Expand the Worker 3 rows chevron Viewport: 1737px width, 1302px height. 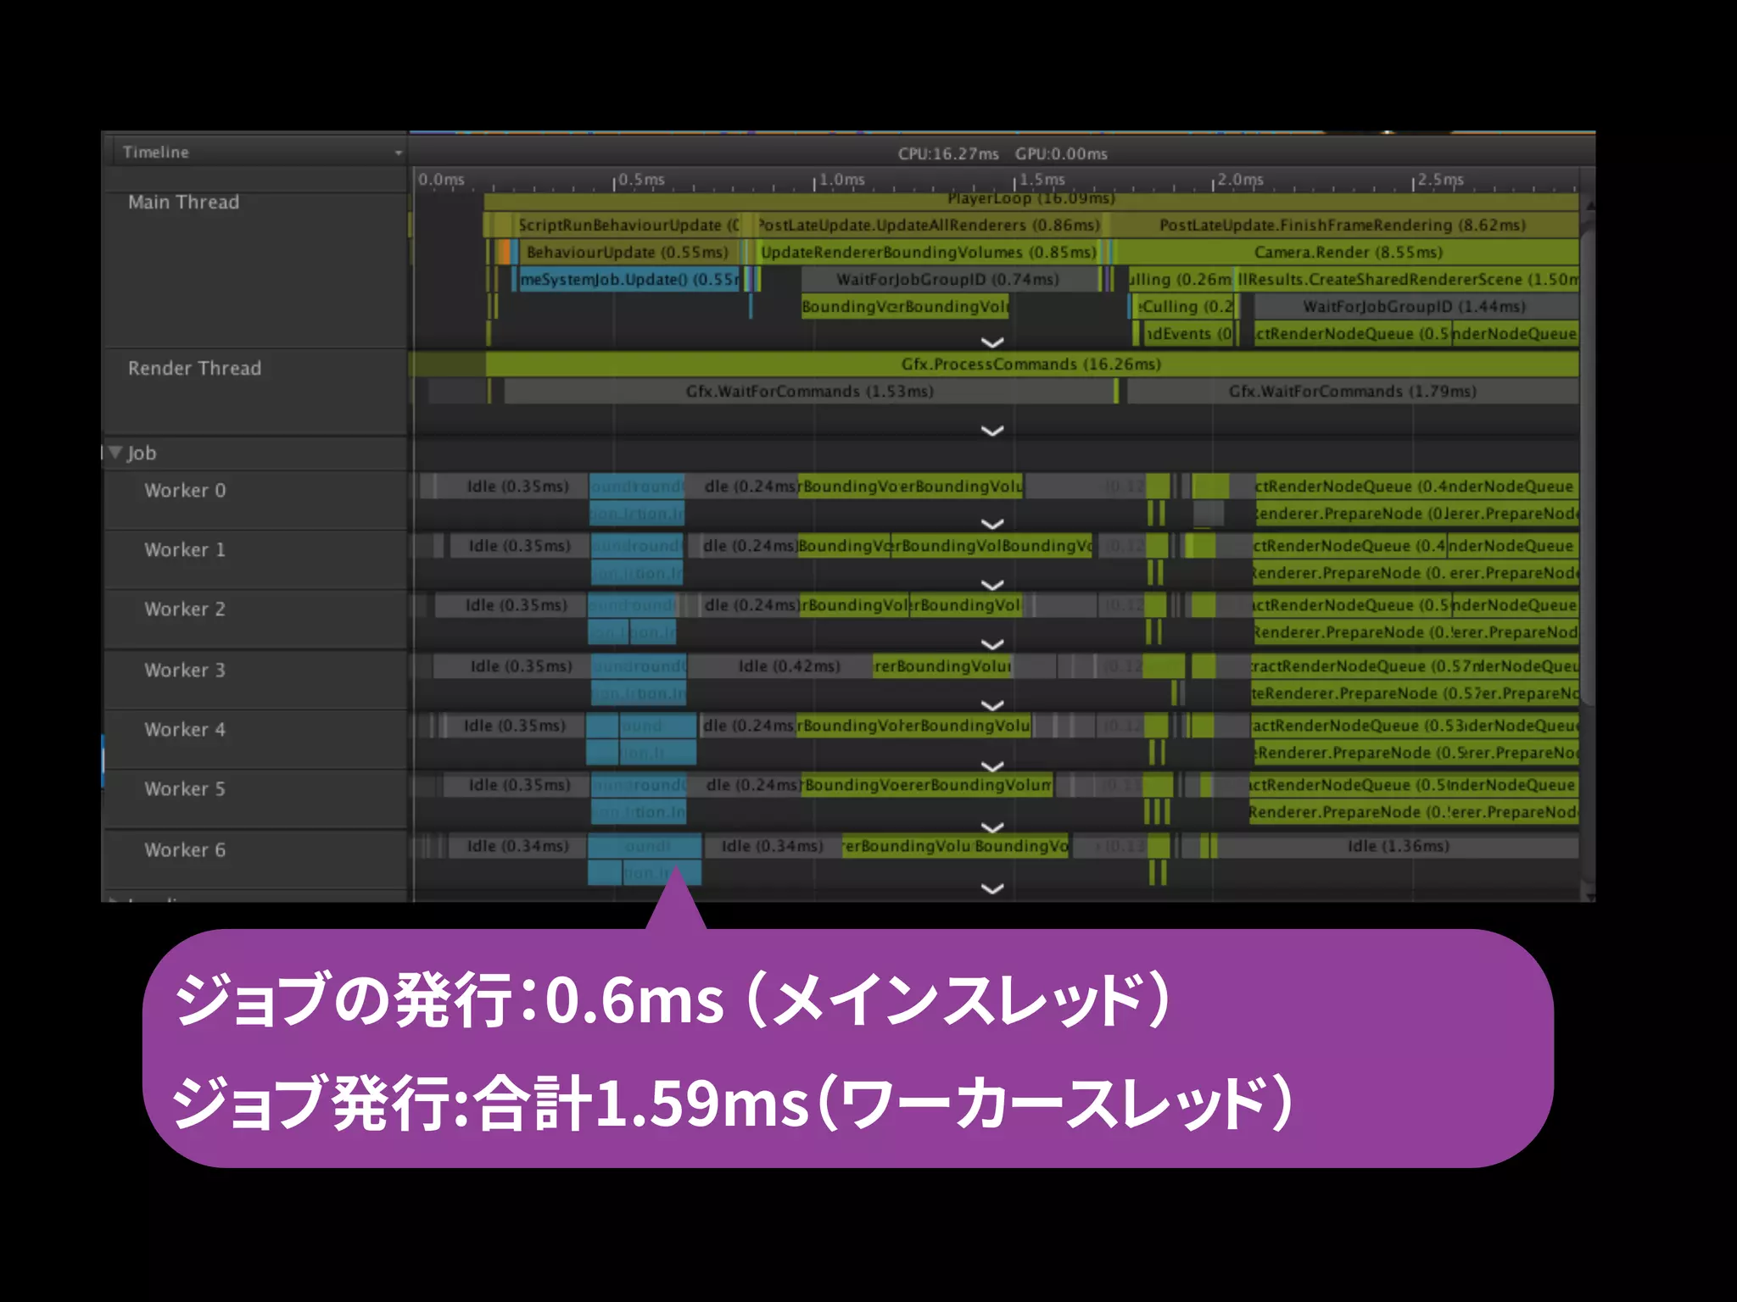coord(992,705)
